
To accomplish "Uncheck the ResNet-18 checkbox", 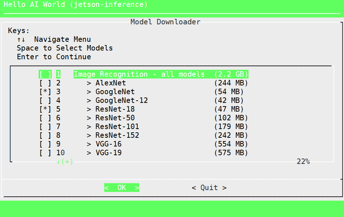I will 45,109.
